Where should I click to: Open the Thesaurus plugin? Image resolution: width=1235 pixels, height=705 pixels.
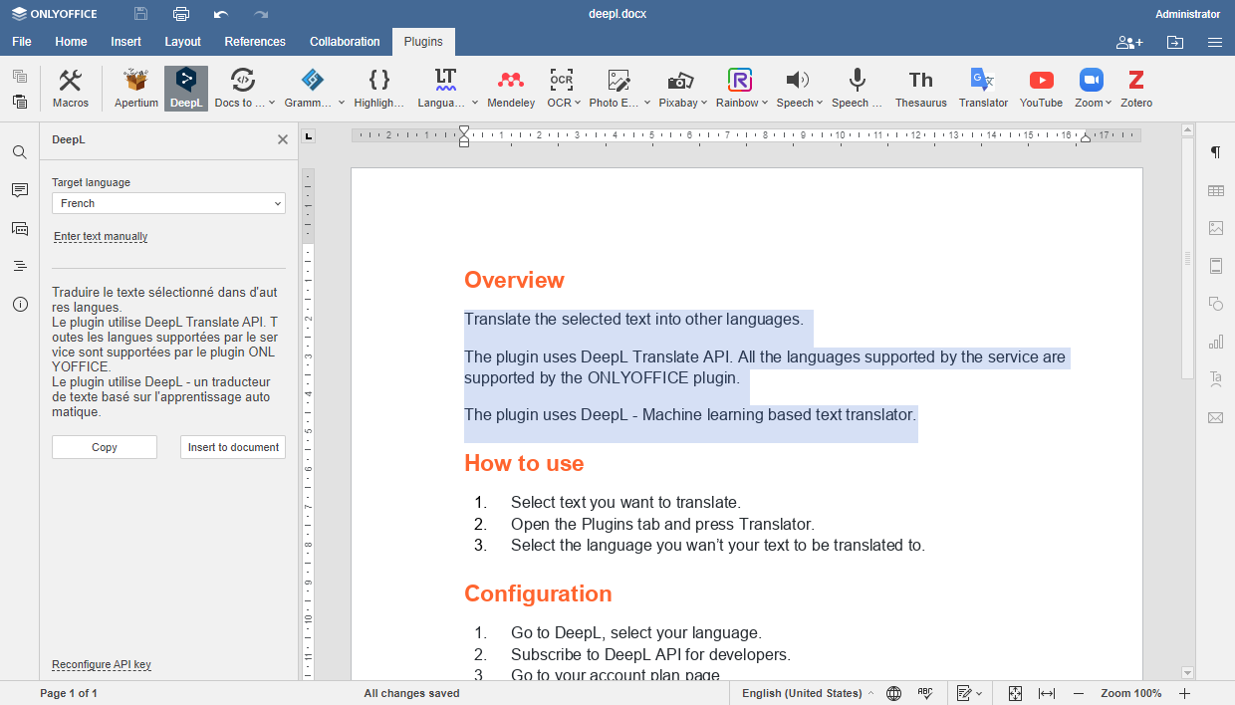pyautogui.click(x=921, y=89)
